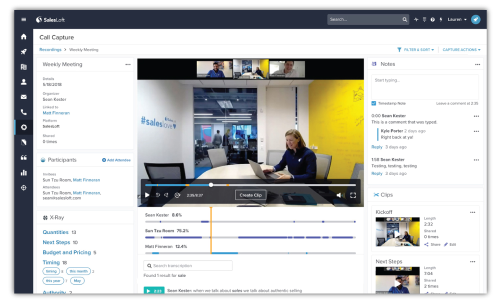Screen dimensions: 500x308
Task: Select the 'May' timing tag
Action: coord(77,280)
